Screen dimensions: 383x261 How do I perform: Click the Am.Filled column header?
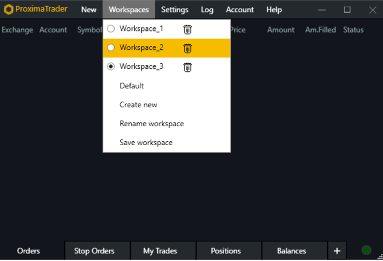point(320,30)
